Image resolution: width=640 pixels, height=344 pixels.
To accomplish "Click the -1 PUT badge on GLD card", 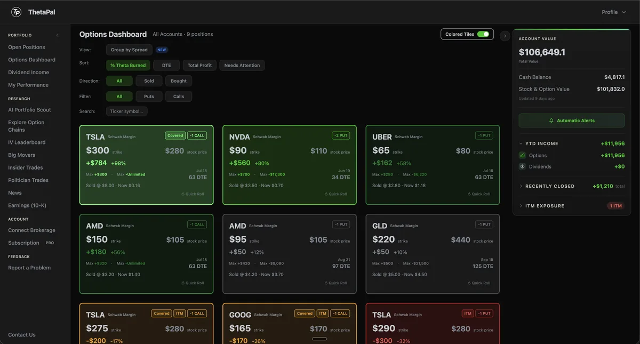I will tap(484, 225).
